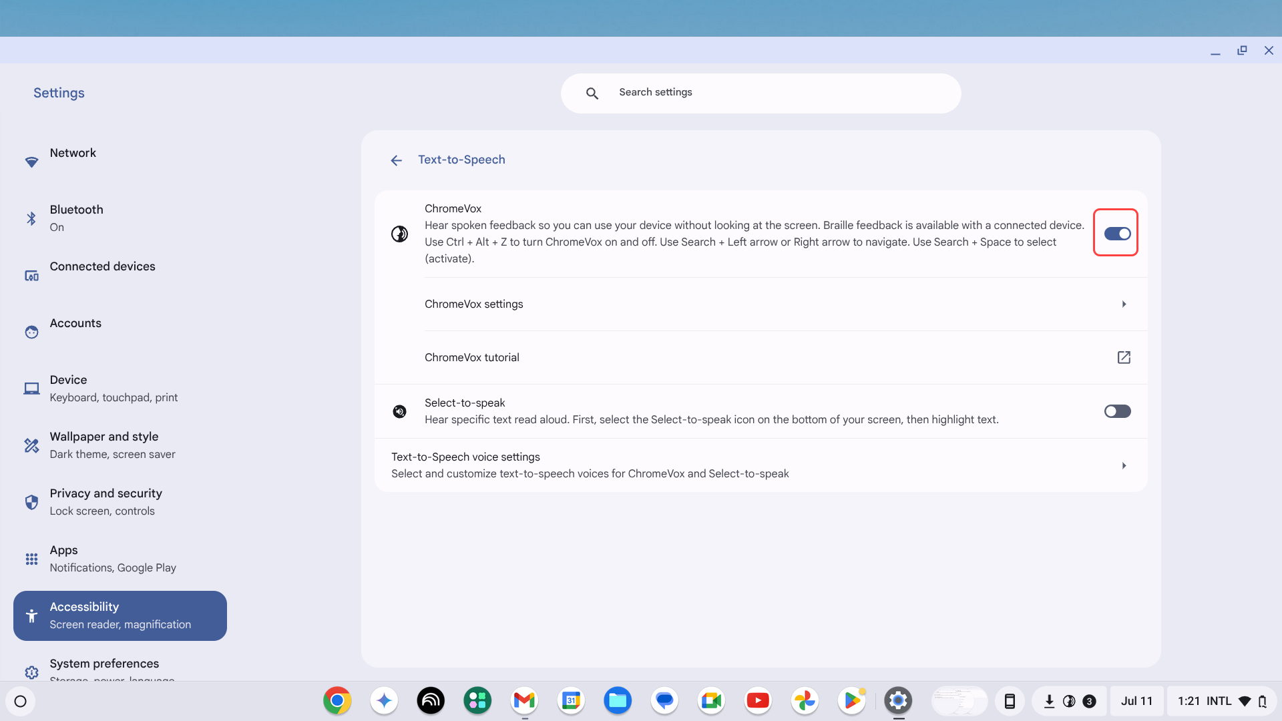Click the Network Wi-Fi sidebar icon
The height and width of the screenshot is (721, 1282).
(x=31, y=162)
